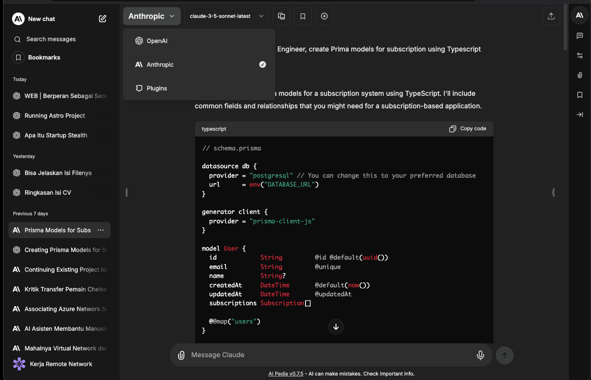Select Plugins from the provider menu

pyautogui.click(x=199, y=88)
